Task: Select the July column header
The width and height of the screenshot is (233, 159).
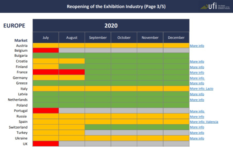Action: click(46, 38)
